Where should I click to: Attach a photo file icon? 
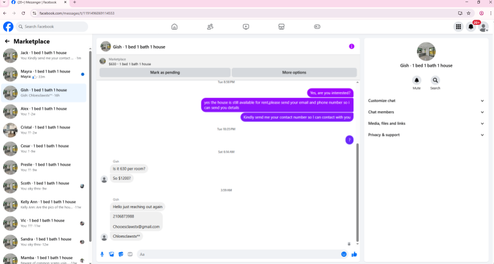coord(112,254)
